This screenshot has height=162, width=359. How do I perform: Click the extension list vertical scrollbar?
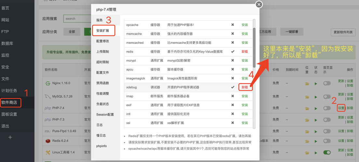(254, 47)
